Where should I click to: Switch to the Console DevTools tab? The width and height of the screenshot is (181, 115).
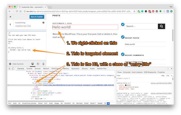coord(29,68)
